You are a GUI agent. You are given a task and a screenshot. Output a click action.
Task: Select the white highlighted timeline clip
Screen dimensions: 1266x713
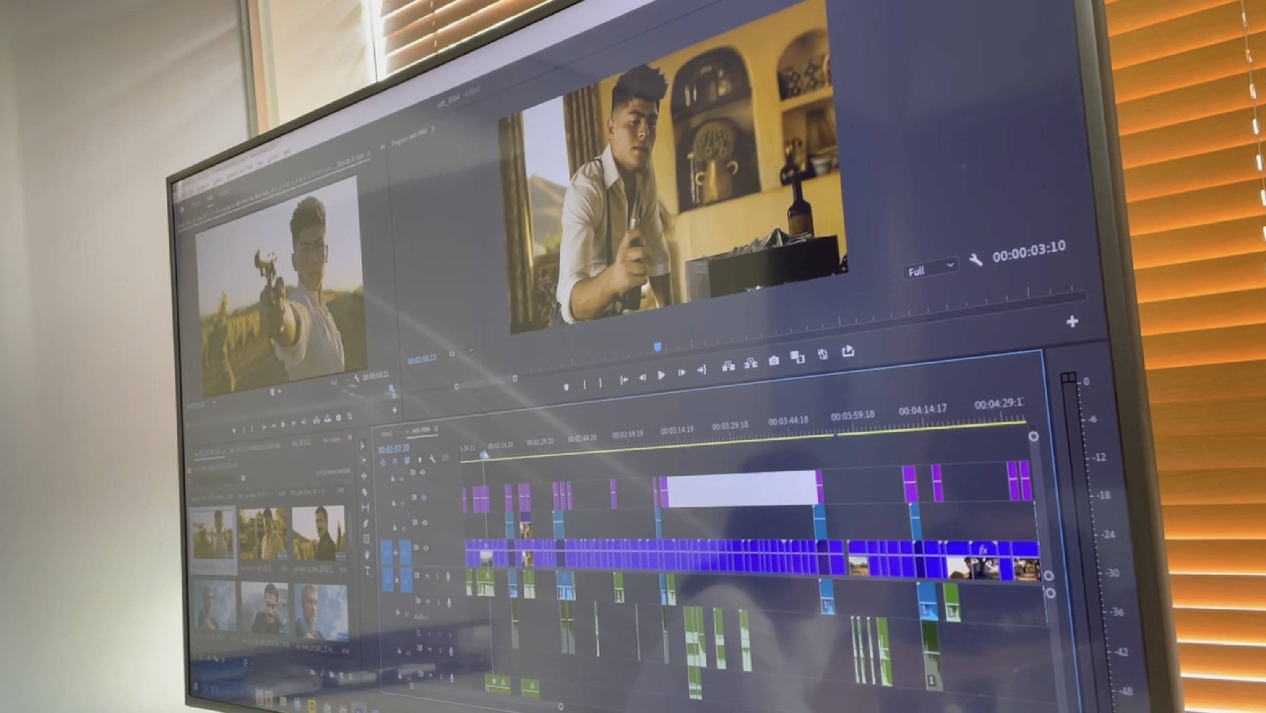[x=742, y=488]
